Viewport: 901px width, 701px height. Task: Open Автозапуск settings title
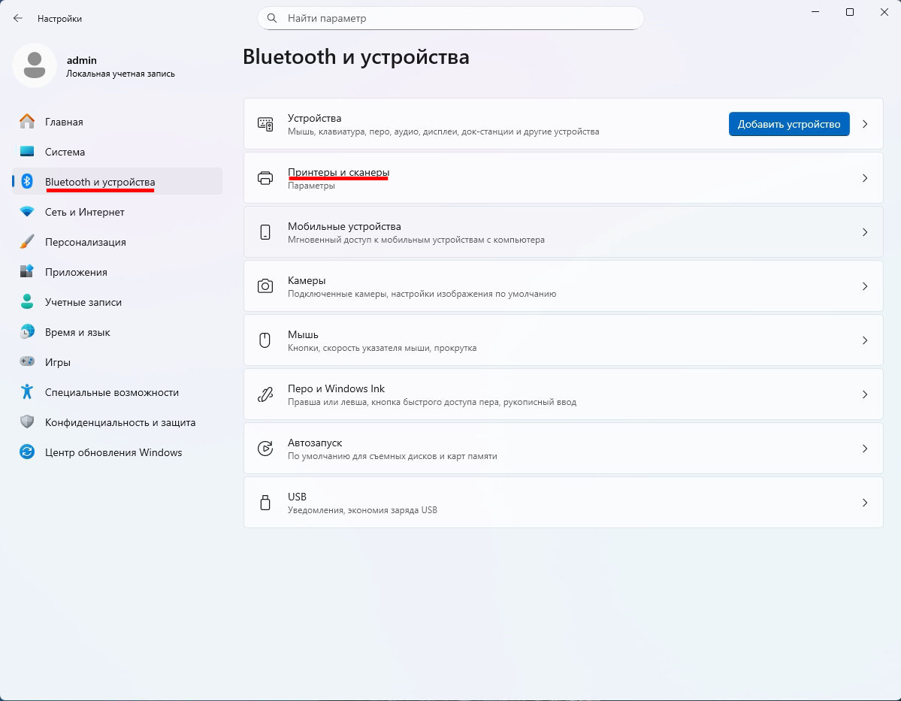point(315,443)
